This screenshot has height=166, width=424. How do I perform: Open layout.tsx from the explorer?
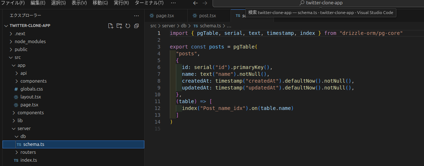click(x=74, y=97)
